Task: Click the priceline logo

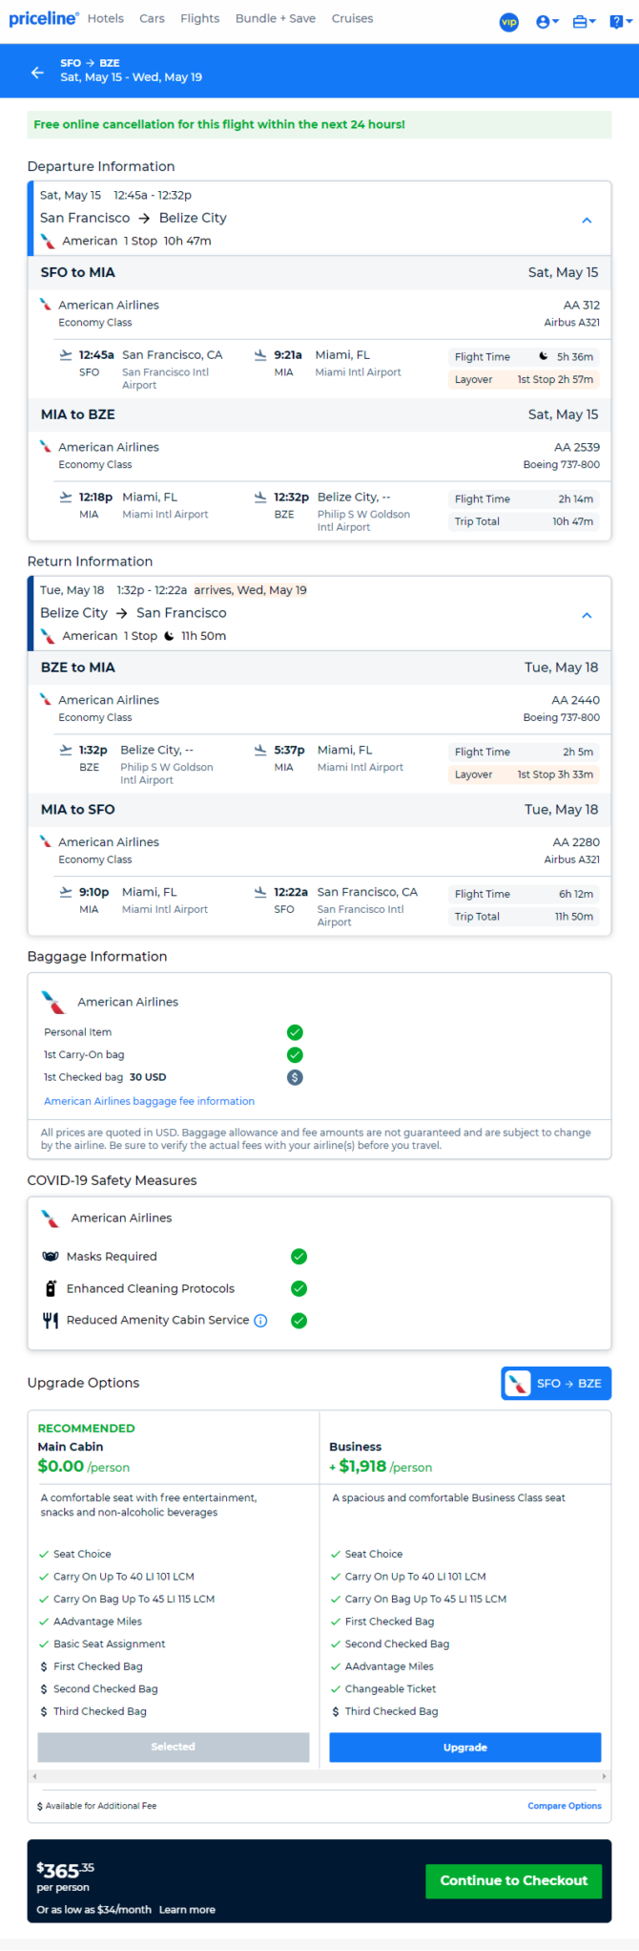Action: coord(43,18)
